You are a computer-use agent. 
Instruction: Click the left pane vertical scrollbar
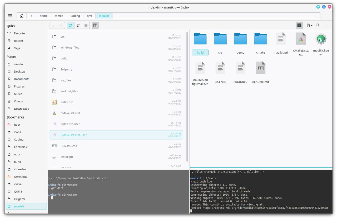[x=187, y=96]
